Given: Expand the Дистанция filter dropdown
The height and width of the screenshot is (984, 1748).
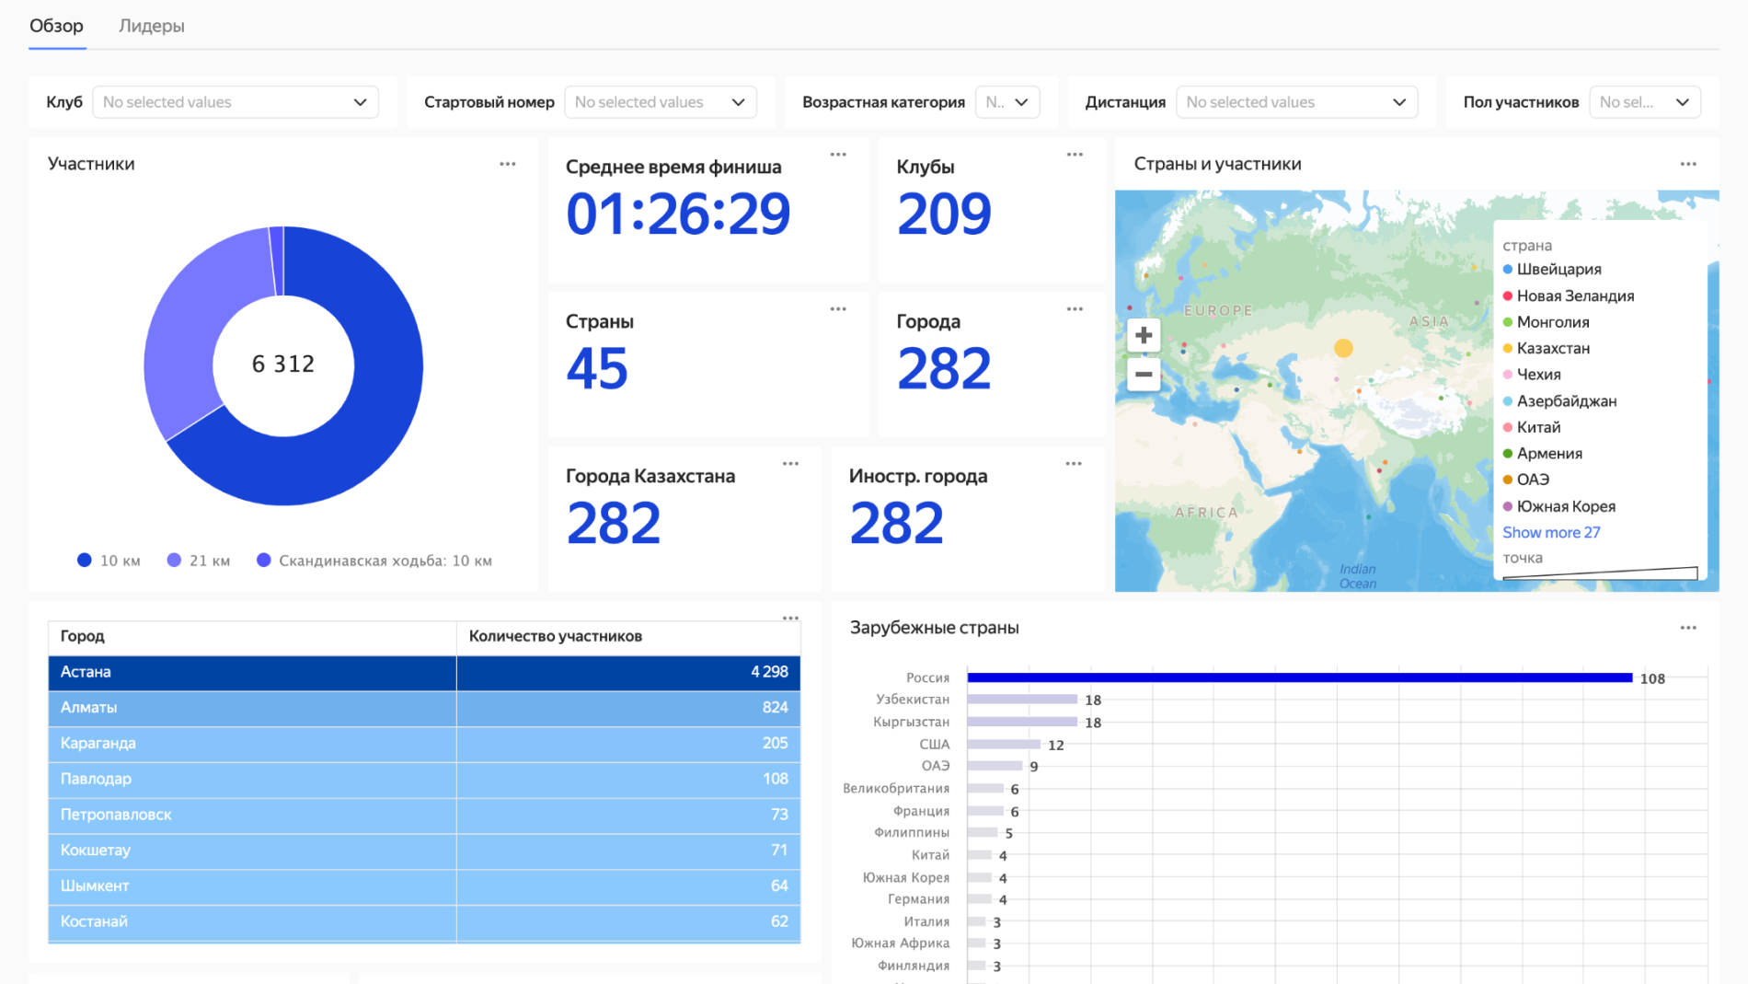Looking at the screenshot, I should tap(1295, 102).
